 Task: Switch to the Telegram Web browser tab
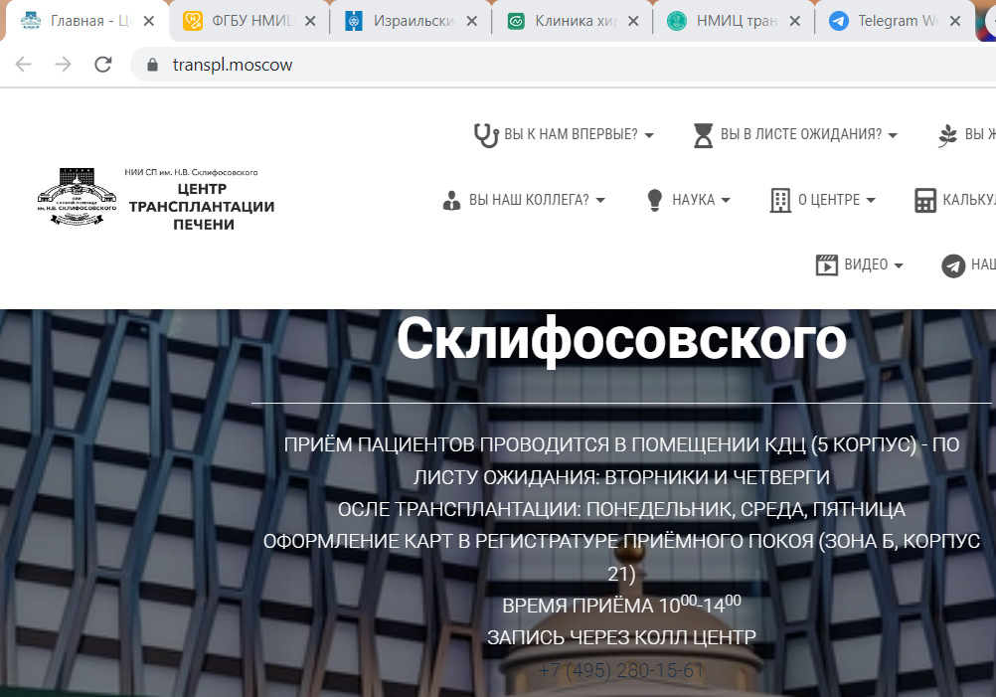tap(896, 21)
